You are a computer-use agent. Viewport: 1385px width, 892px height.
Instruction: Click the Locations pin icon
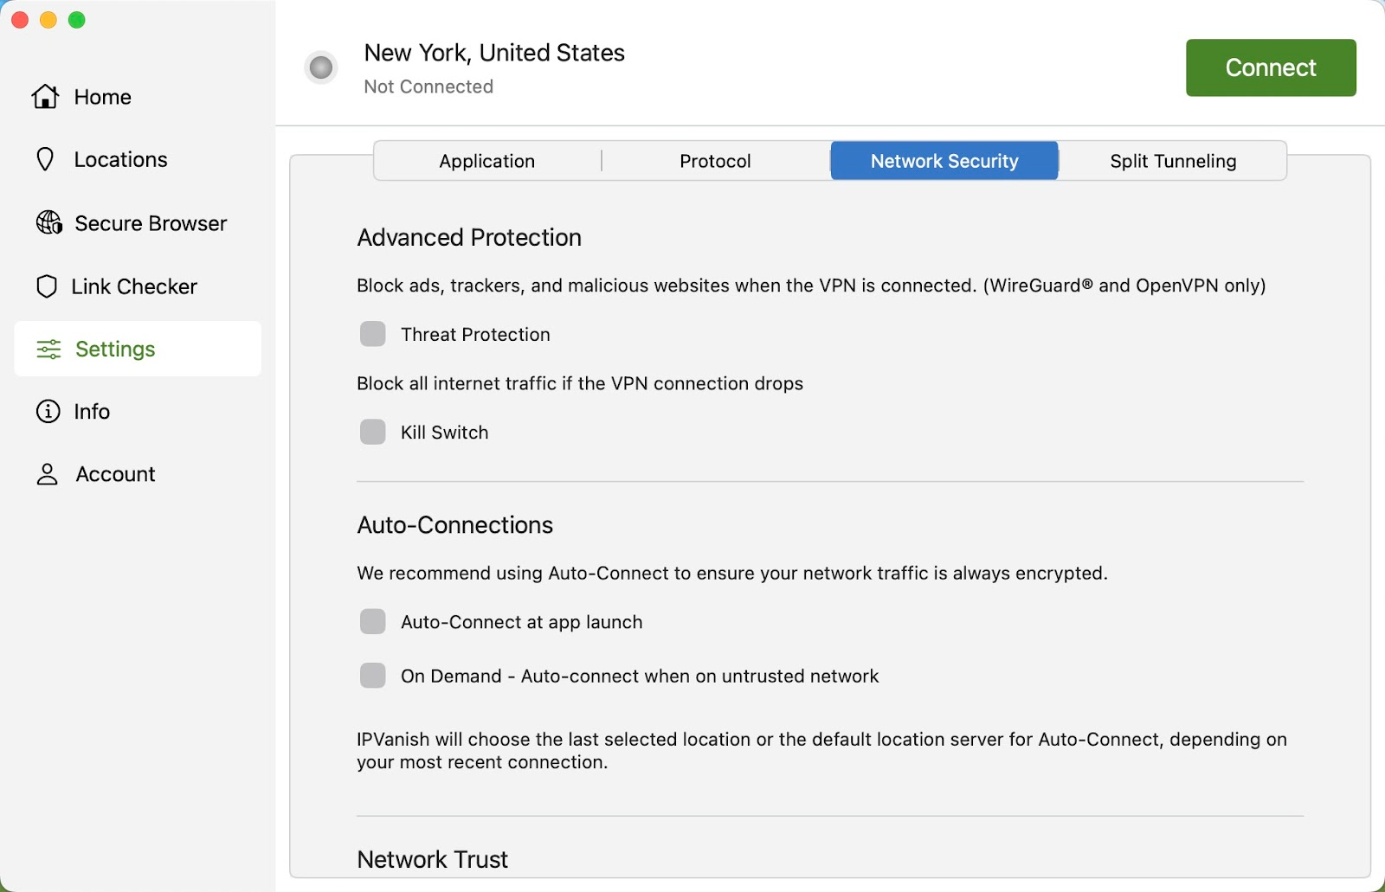tap(46, 159)
